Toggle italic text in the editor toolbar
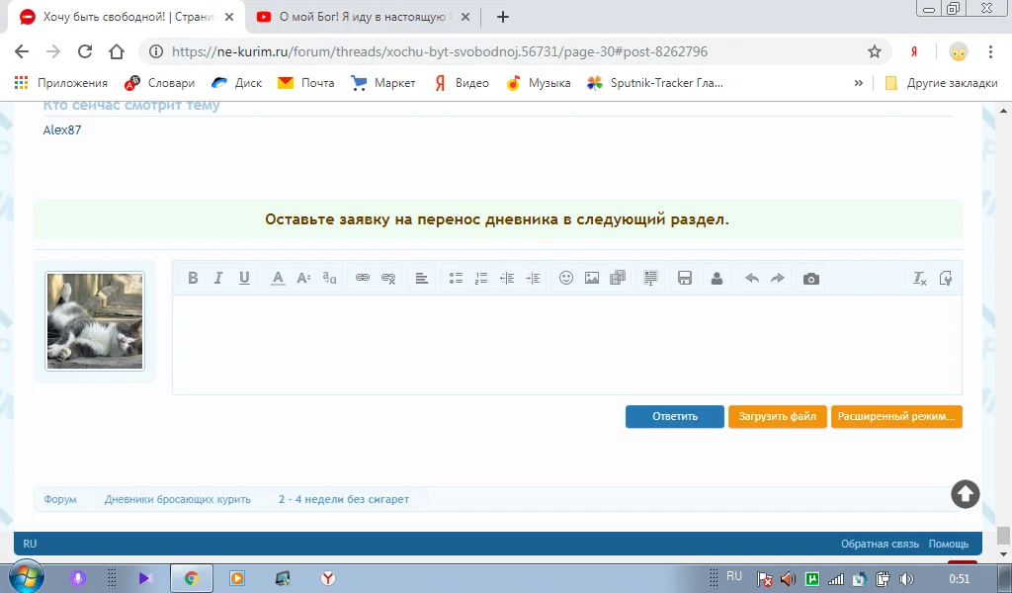 218,279
